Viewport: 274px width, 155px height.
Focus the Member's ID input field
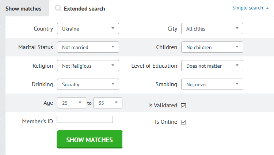[85, 119]
